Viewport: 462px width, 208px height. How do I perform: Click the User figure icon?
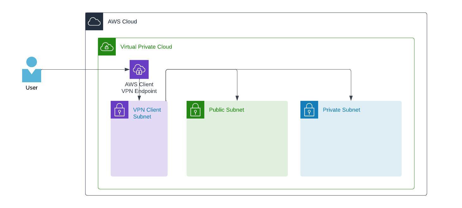(x=31, y=69)
